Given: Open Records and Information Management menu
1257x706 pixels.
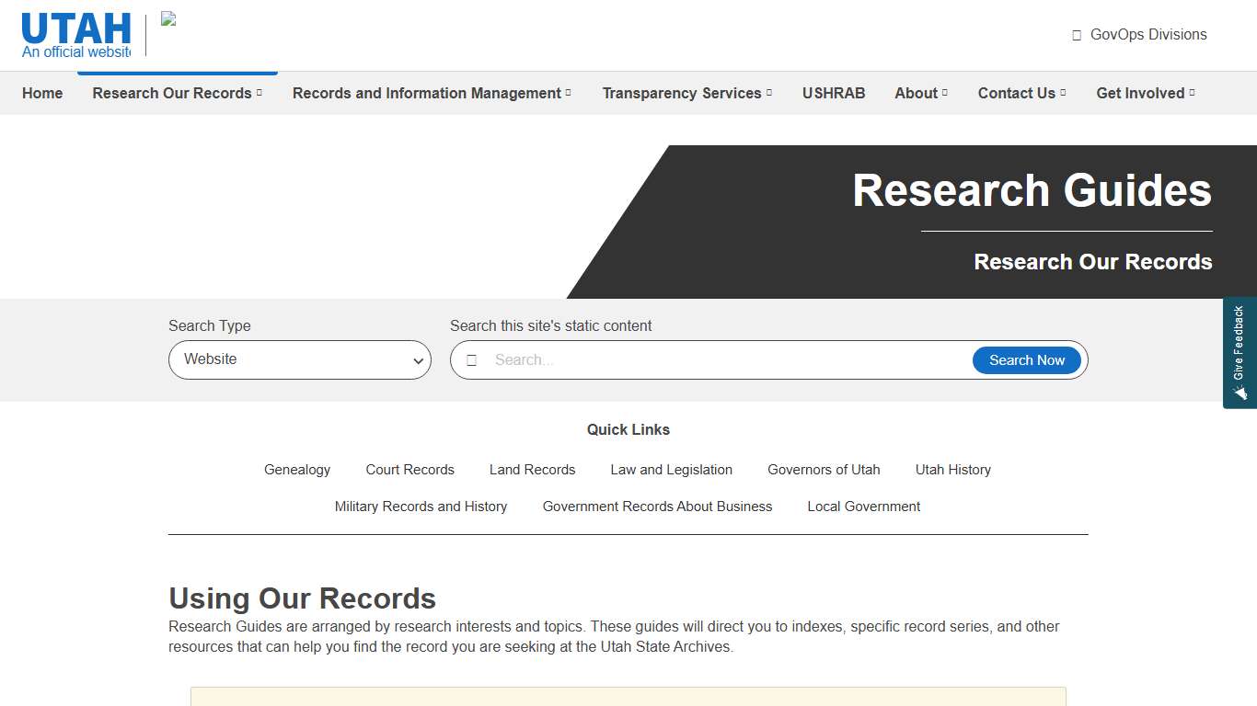Looking at the screenshot, I should point(432,93).
